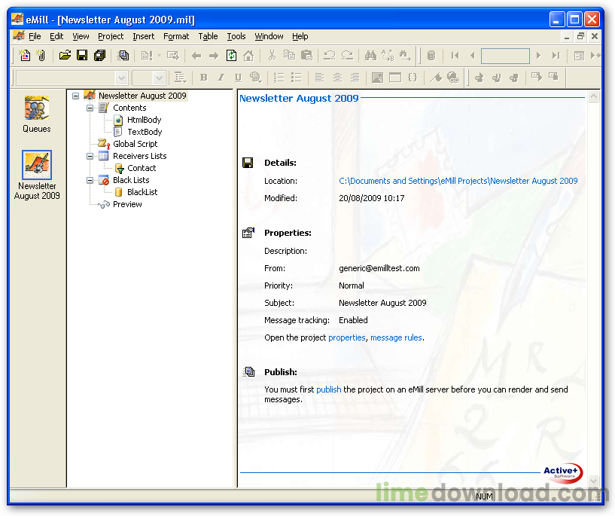Open the project properties link

347,338
